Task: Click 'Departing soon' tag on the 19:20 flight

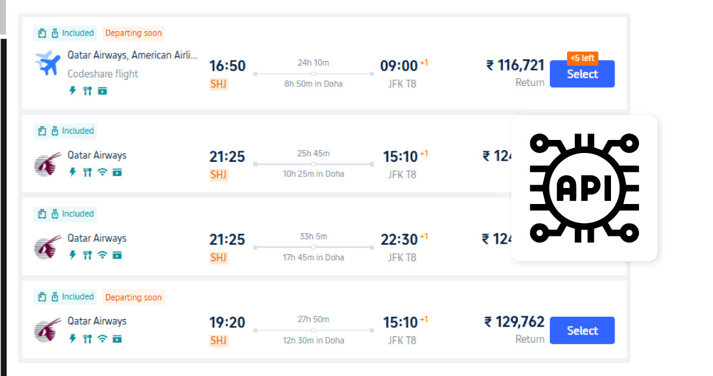Action: click(x=133, y=297)
